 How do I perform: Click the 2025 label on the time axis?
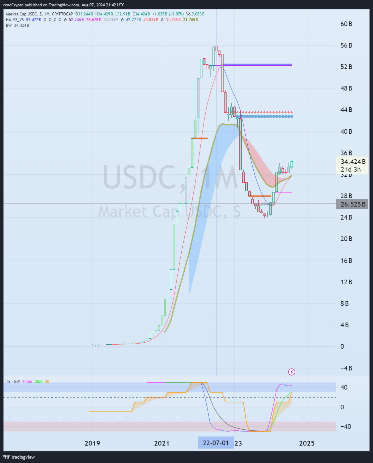(307, 443)
